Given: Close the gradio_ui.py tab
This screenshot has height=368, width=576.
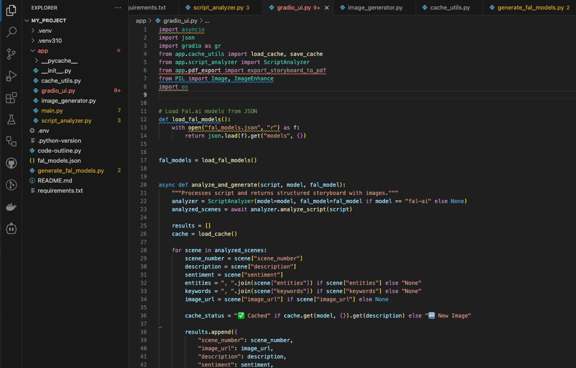Looking at the screenshot, I should 327,8.
